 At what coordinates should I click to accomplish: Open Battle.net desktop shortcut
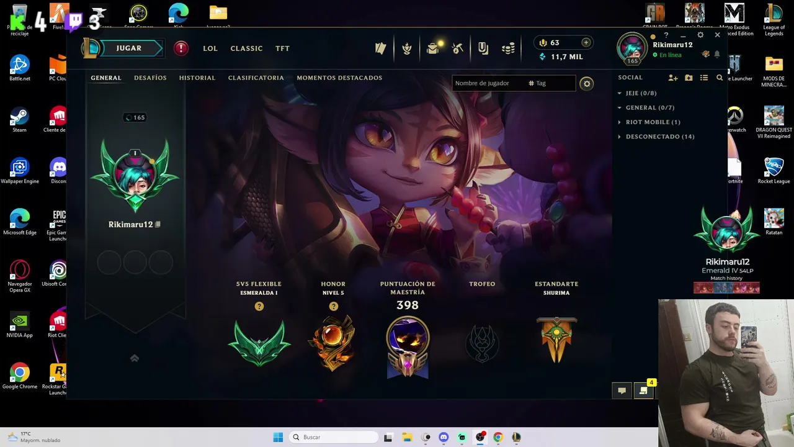click(19, 69)
